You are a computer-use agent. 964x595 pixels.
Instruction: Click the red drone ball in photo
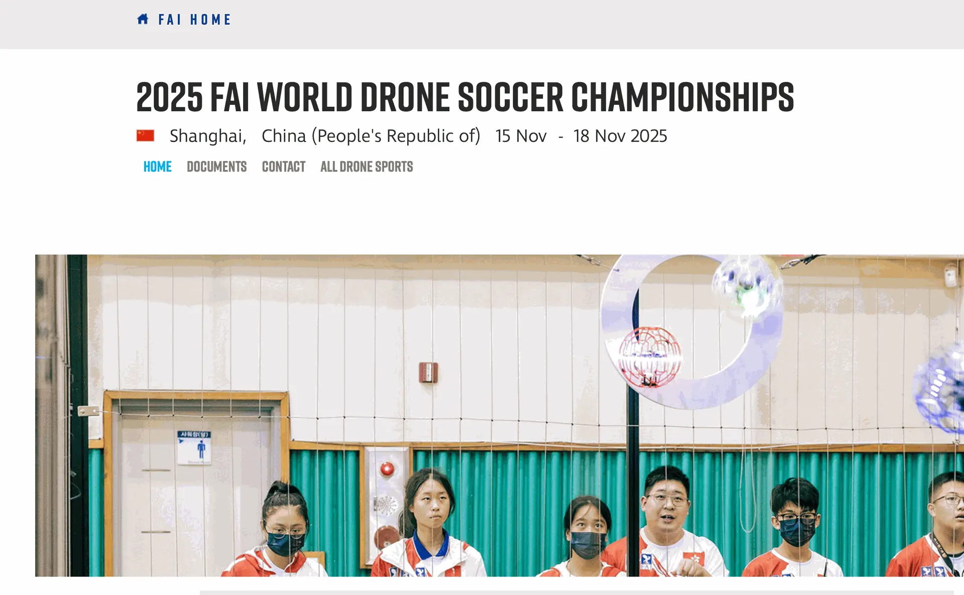pos(649,357)
